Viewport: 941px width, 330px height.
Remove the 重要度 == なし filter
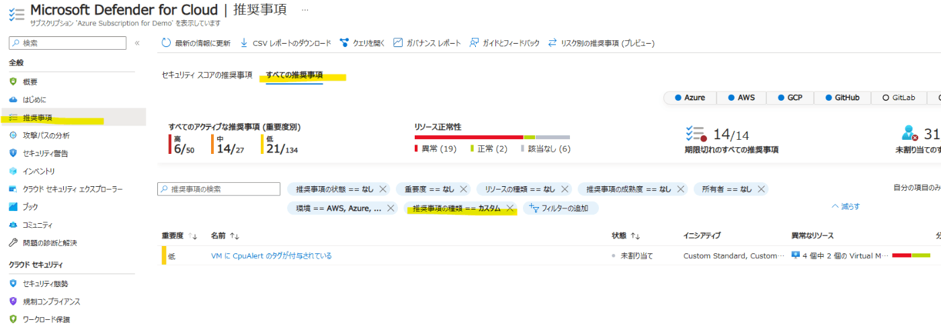(463, 190)
